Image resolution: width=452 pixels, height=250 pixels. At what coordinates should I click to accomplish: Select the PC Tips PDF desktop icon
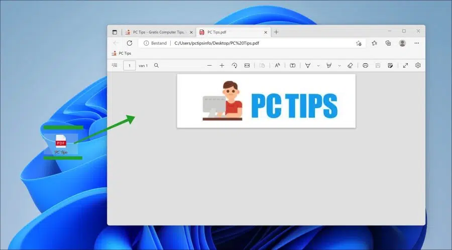coord(61,144)
